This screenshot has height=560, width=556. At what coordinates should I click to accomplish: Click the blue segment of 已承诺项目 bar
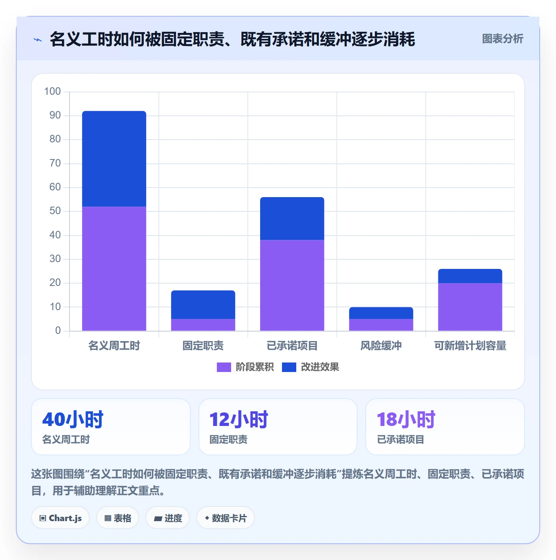292,219
